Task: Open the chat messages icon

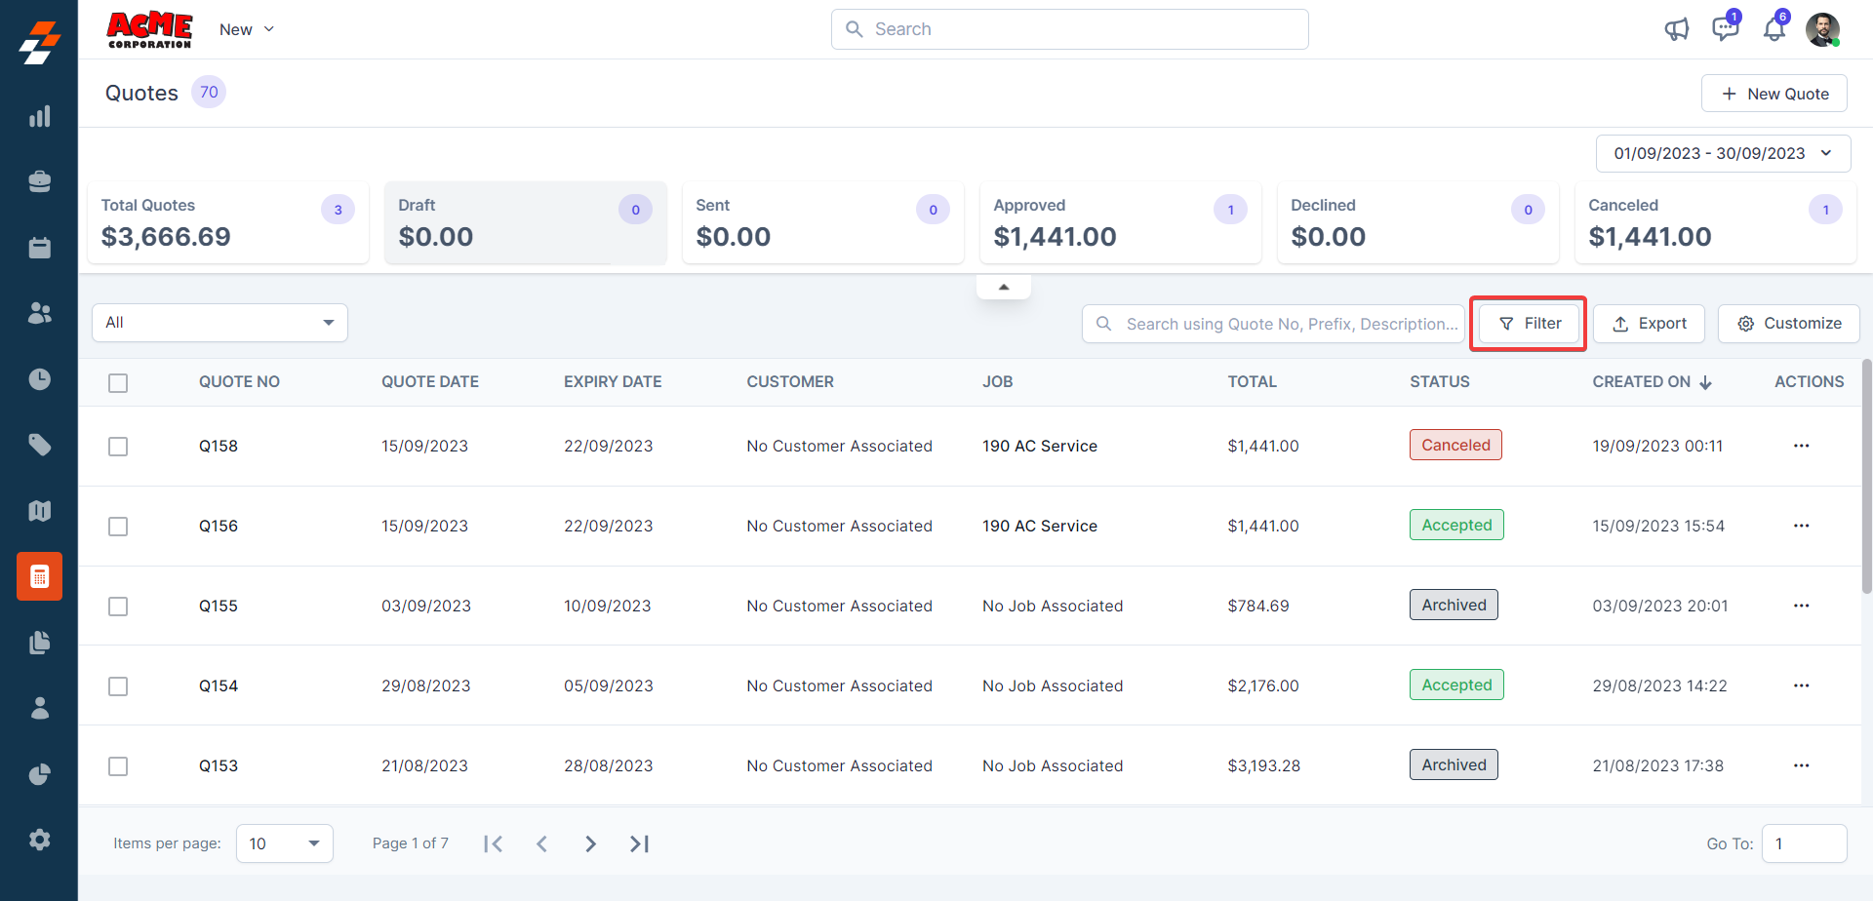Action: (1725, 29)
